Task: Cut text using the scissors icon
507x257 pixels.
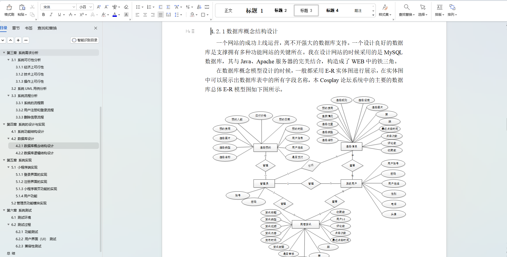Action: tap(32, 7)
